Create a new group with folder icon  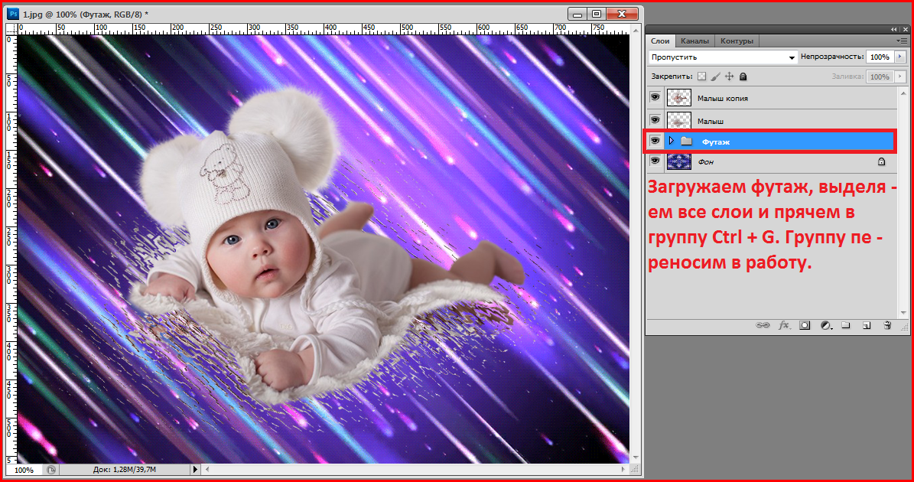(847, 325)
